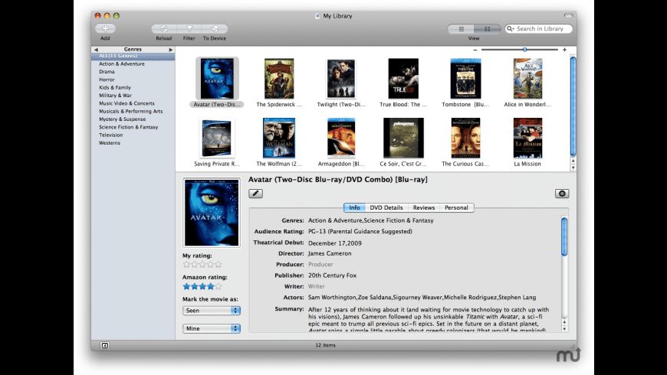The image size is (667, 375).
Task: Open the Reviews tab
Action: (x=424, y=207)
